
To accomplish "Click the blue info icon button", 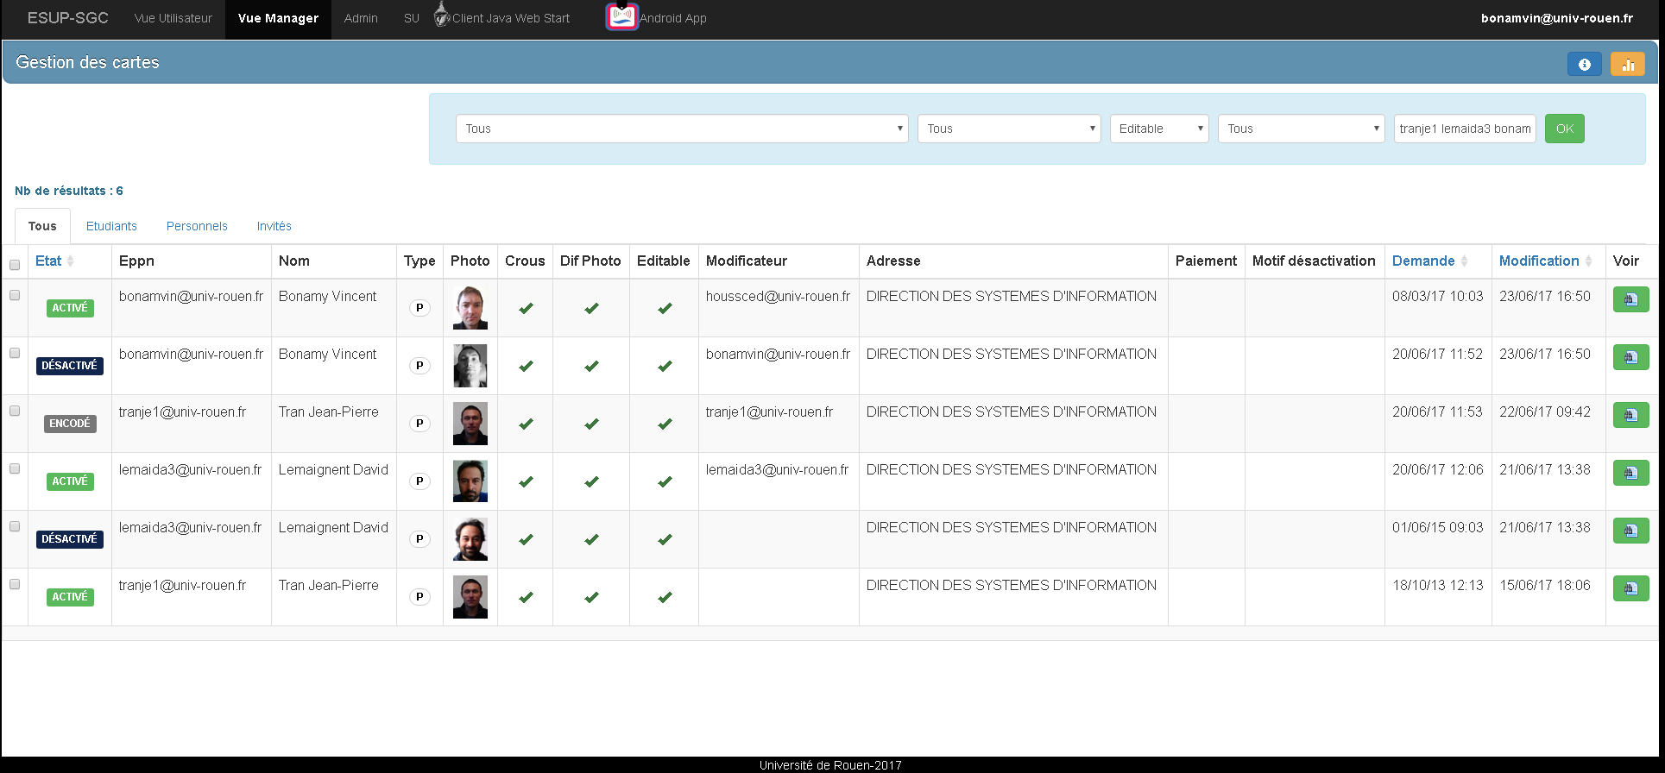I will point(1584,64).
